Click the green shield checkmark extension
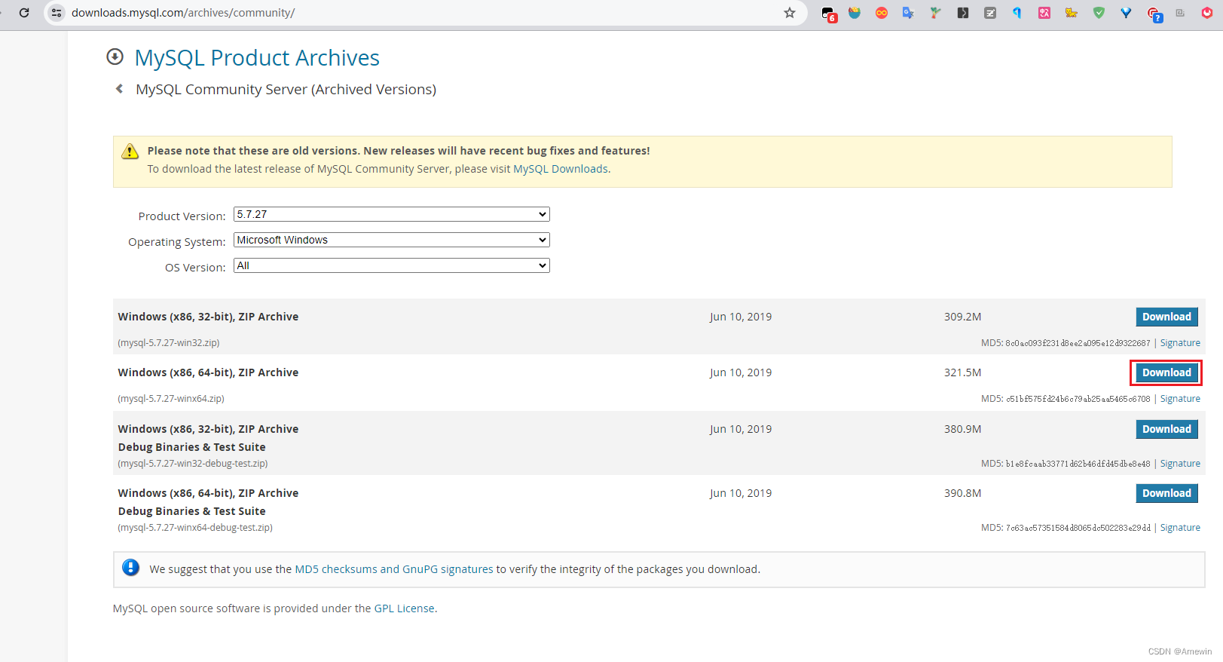The height and width of the screenshot is (662, 1223). (1099, 13)
